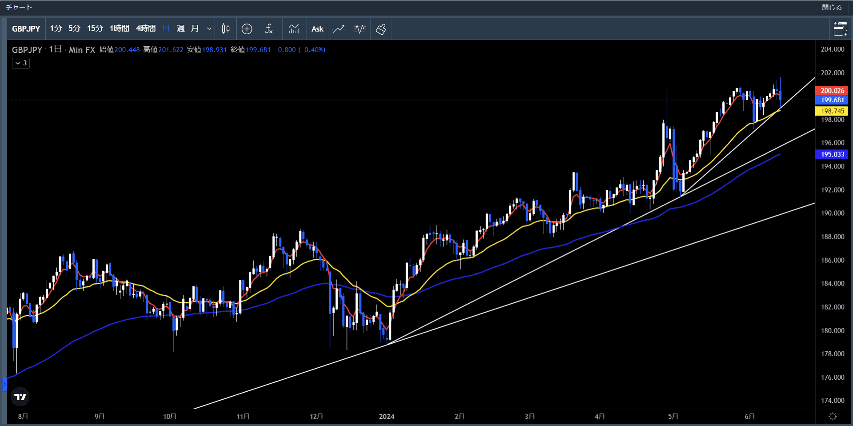Select the 5分 timeframe
The width and height of the screenshot is (853, 426).
[75, 28]
